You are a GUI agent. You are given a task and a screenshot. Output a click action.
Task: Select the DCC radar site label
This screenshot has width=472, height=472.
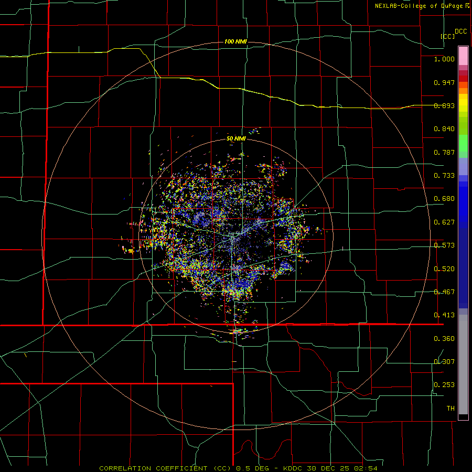pos(460,31)
